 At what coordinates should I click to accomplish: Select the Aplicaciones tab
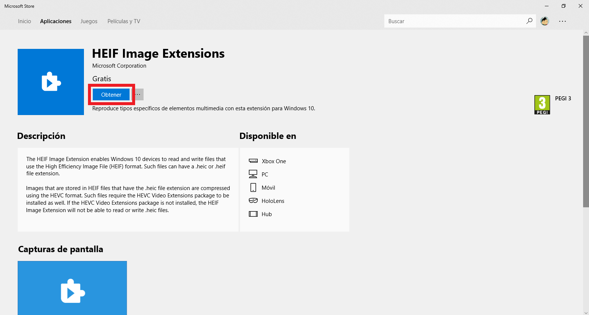(56, 21)
